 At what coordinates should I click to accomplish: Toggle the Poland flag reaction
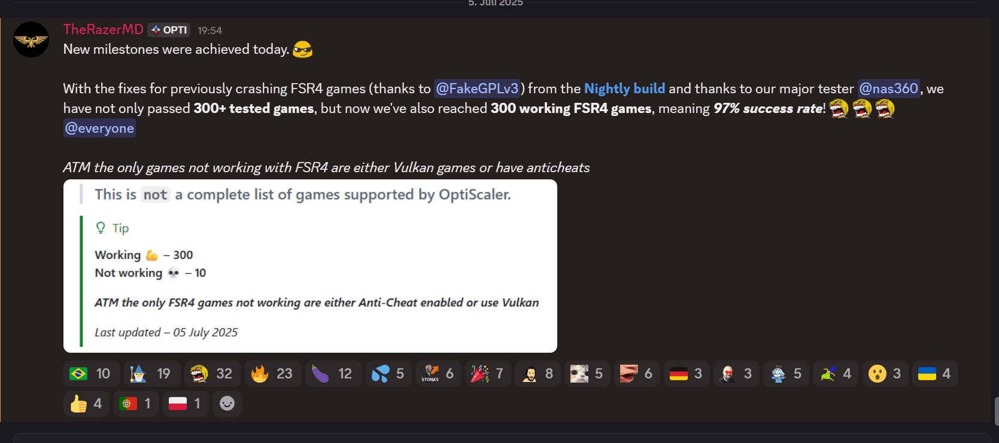click(x=186, y=404)
